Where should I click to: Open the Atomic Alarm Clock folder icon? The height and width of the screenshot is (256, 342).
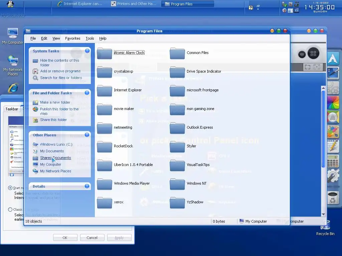[x=105, y=53]
